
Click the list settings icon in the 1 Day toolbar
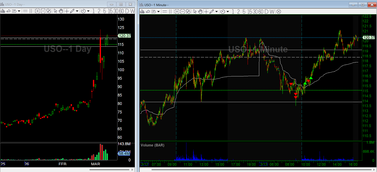point(14,11)
